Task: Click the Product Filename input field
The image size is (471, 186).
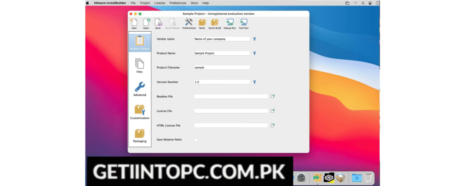Action: (x=222, y=68)
